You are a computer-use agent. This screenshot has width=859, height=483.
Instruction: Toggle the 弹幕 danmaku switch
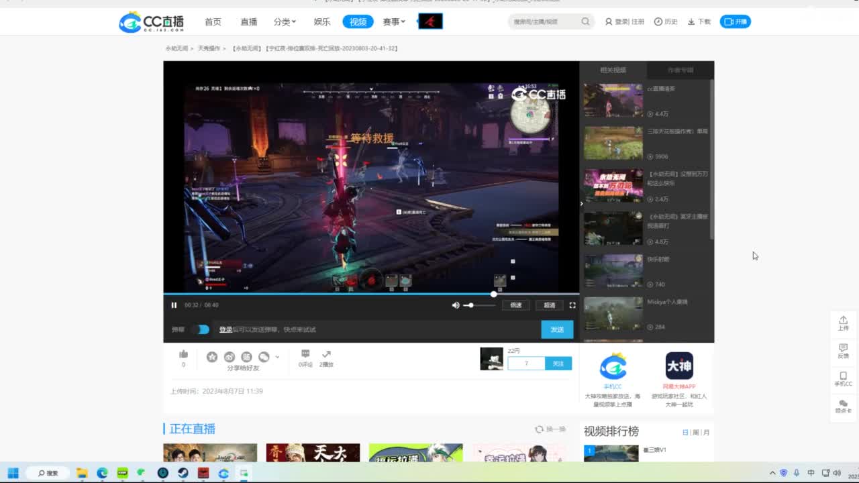click(x=200, y=329)
